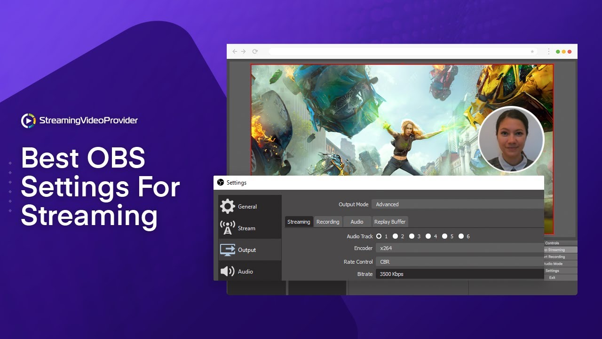Select Audio label in settings sidebar
The image size is (602, 339).
click(246, 272)
